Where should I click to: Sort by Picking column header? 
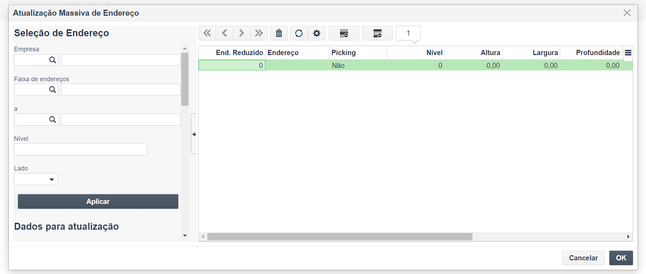(358, 53)
